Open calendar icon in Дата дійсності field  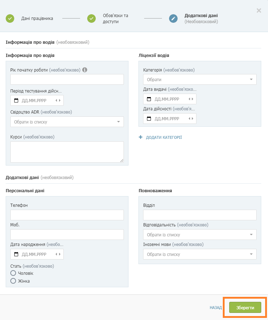149,119
